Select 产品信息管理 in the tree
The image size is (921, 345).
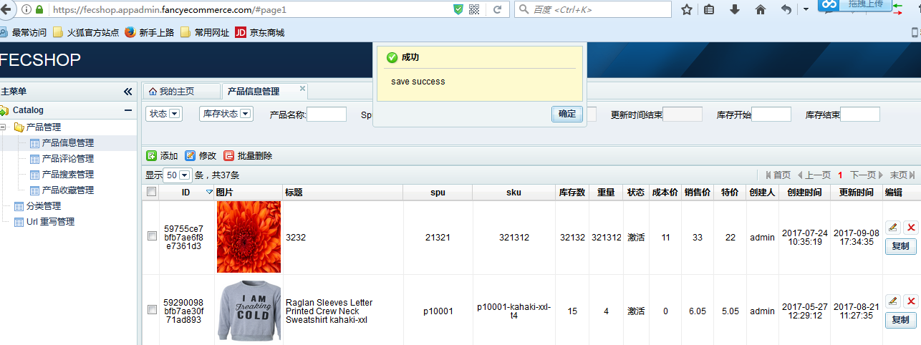tap(68, 143)
